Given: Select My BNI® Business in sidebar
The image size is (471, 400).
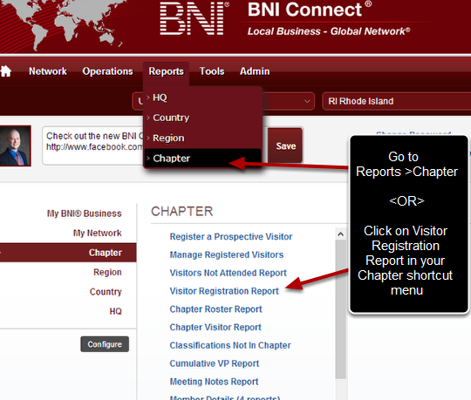Looking at the screenshot, I should 84,214.
